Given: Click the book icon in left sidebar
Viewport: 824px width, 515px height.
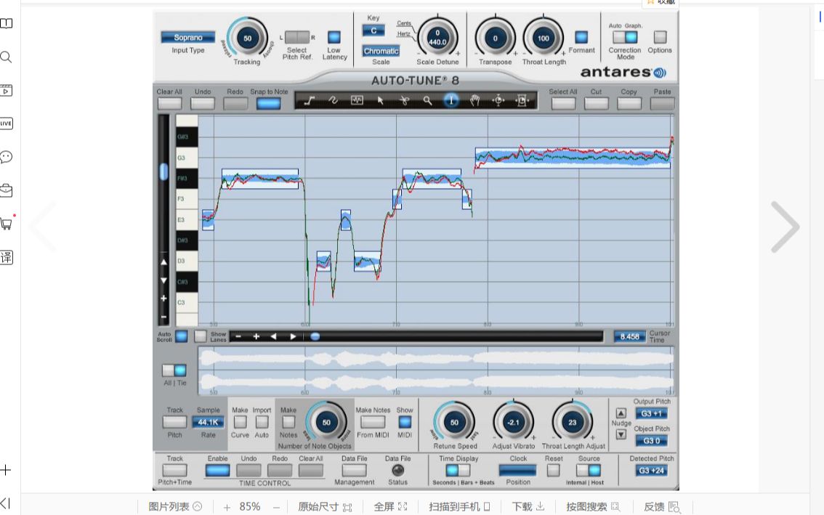Looking at the screenshot, I should click(x=7, y=24).
